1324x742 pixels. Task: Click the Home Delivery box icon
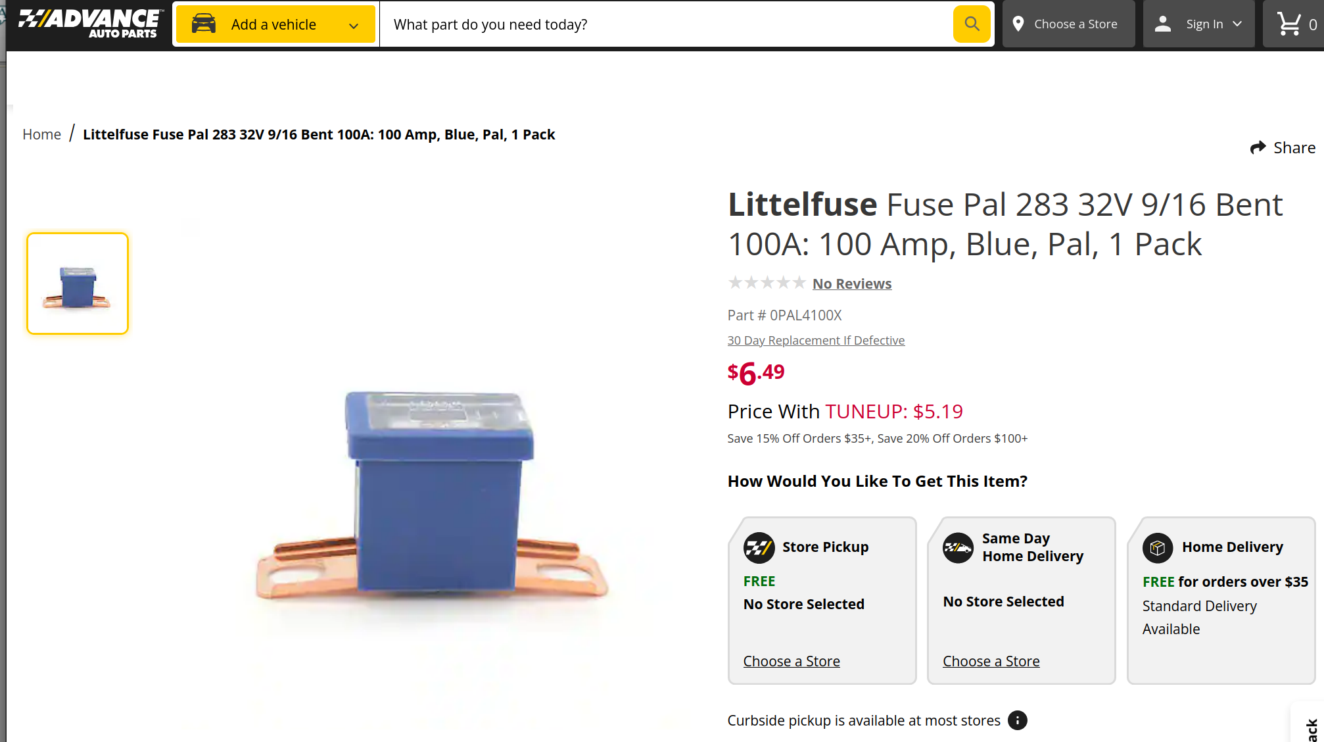1158,547
